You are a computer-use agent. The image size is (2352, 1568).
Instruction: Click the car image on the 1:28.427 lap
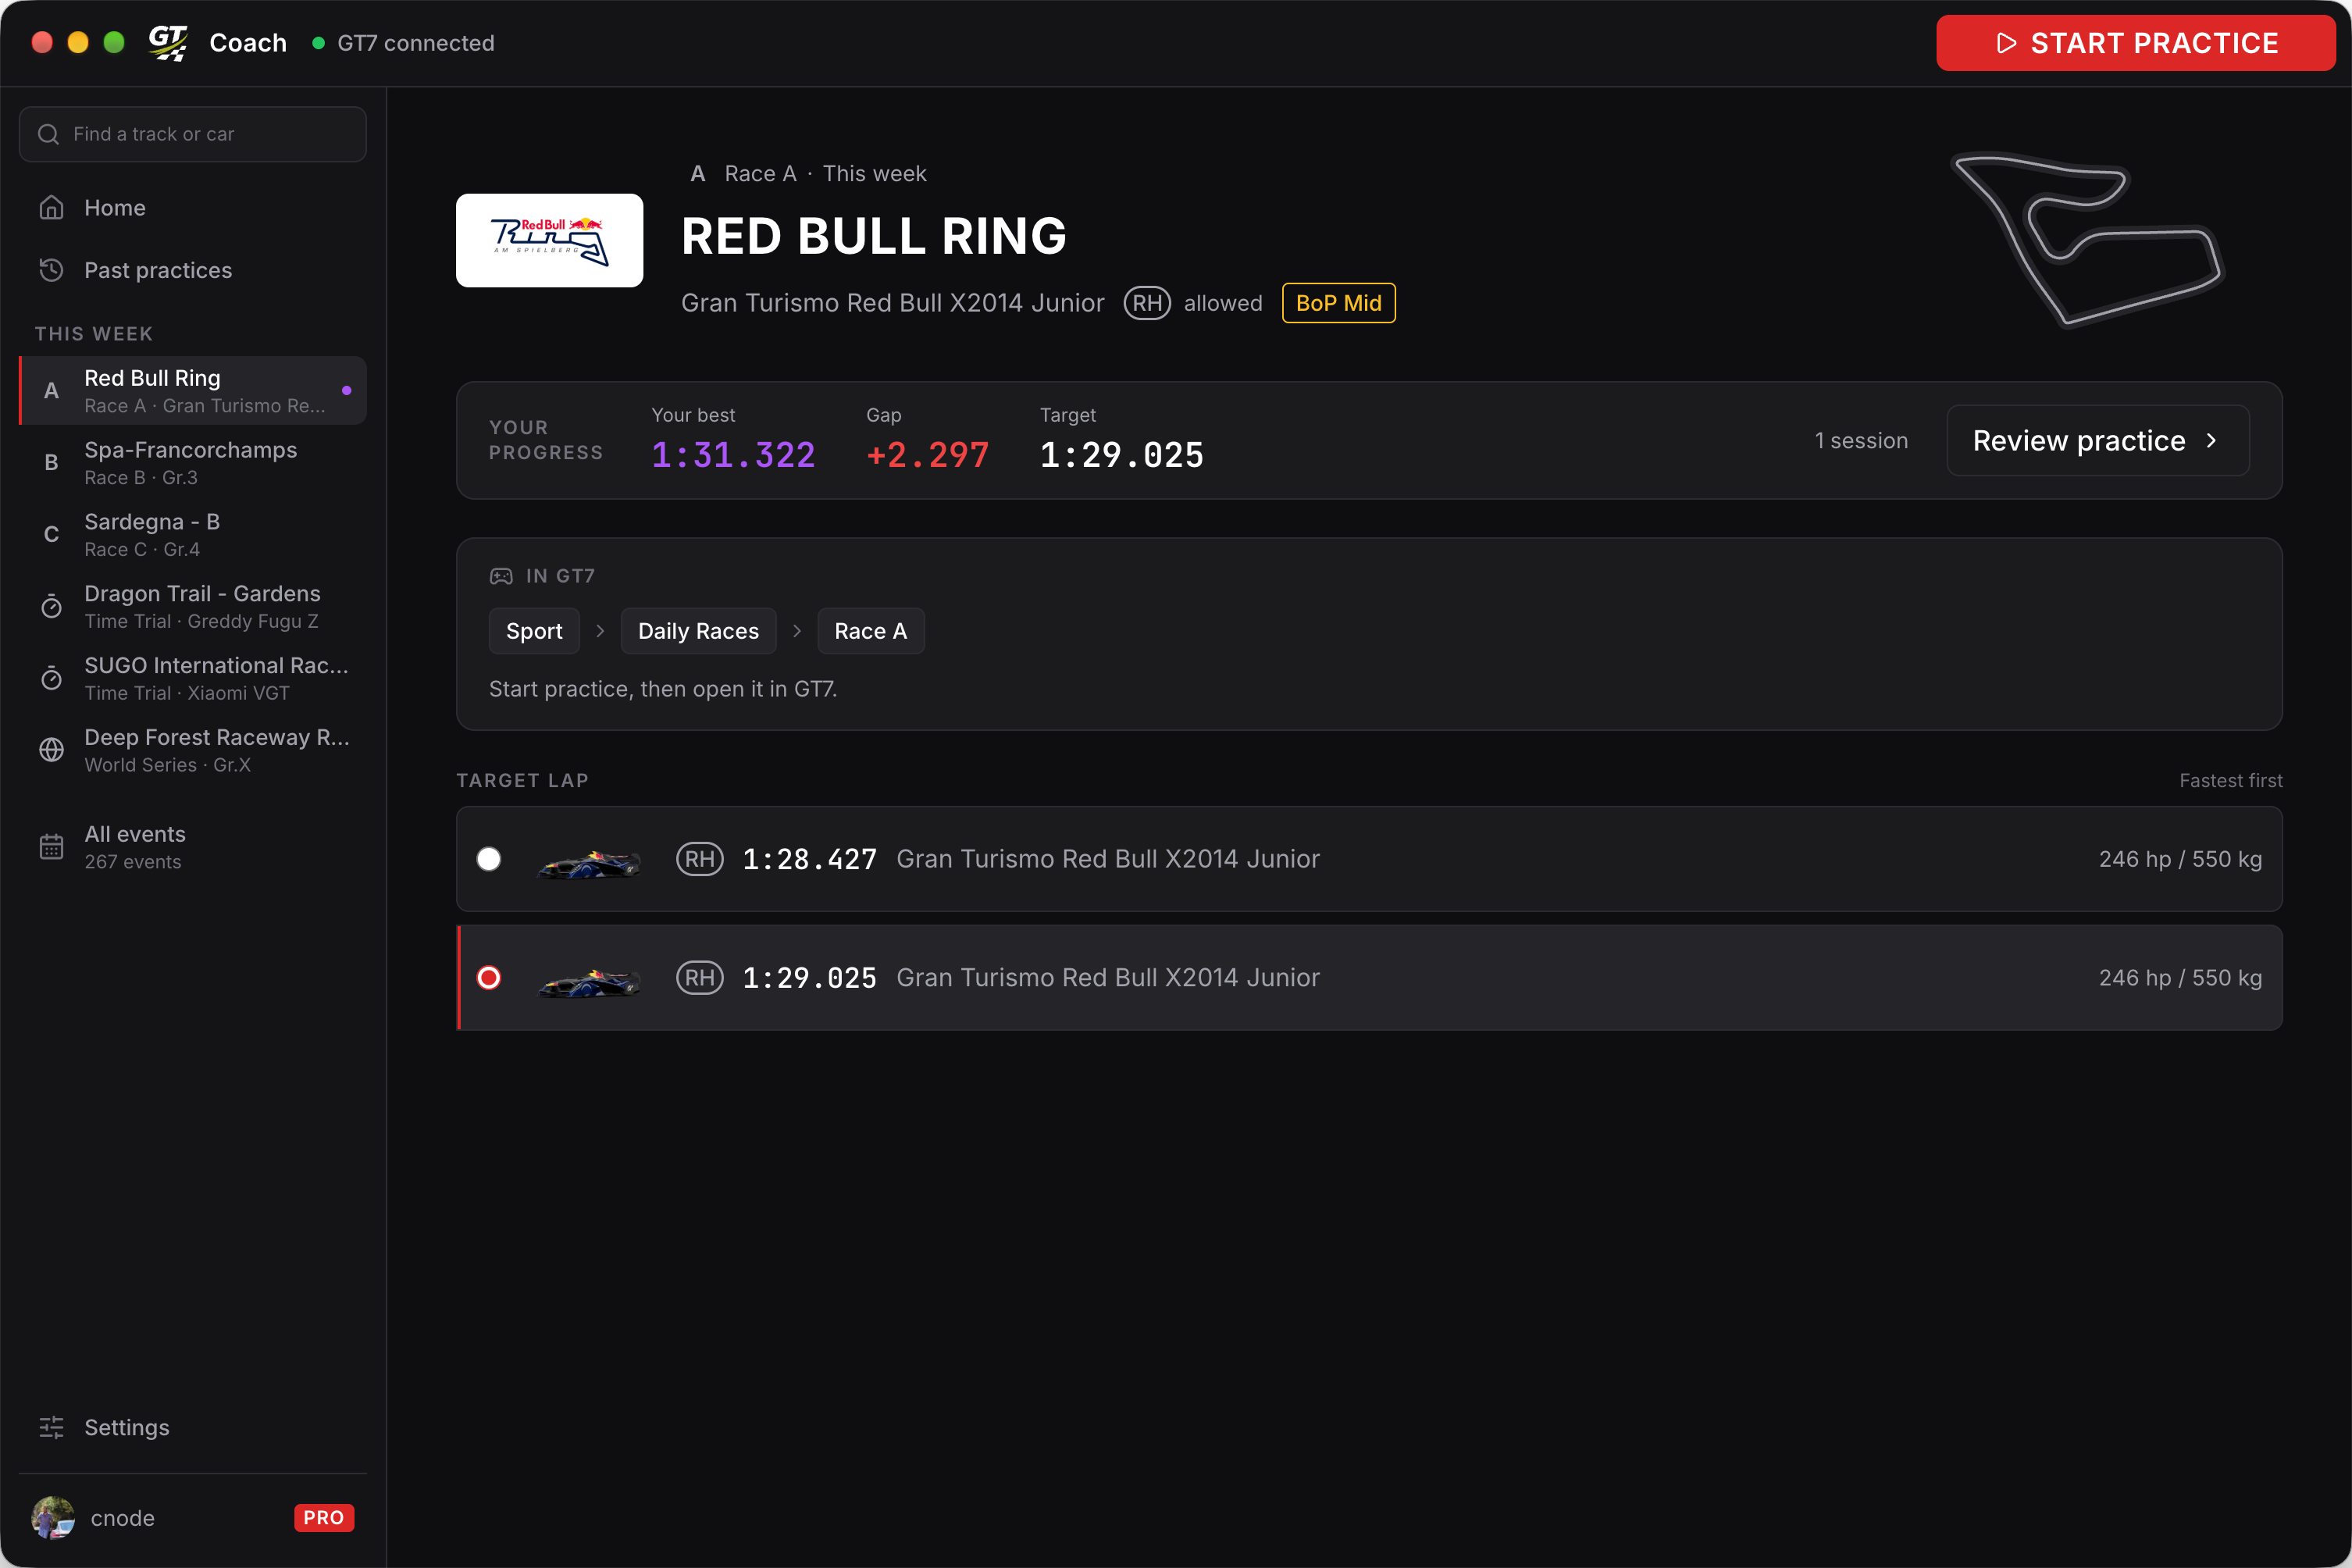[x=589, y=862]
